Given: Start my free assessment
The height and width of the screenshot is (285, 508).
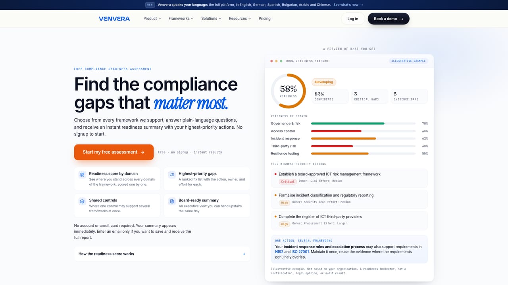Looking at the screenshot, I should (x=114, y=152).
